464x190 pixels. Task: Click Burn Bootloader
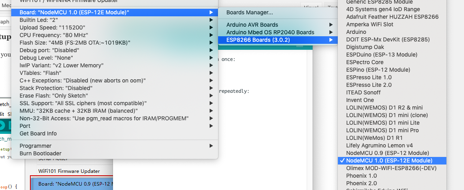pyautogui.click(x=115, y=153)
